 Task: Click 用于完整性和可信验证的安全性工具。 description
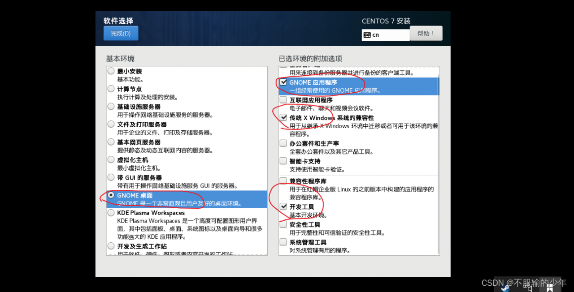337,233
